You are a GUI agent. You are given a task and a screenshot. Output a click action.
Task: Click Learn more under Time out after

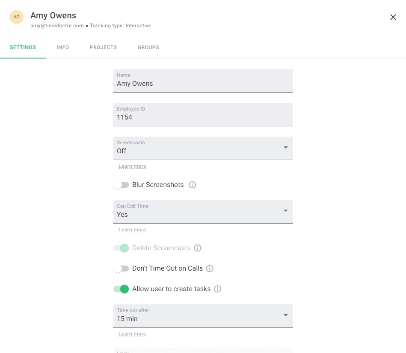pos(132,333)
